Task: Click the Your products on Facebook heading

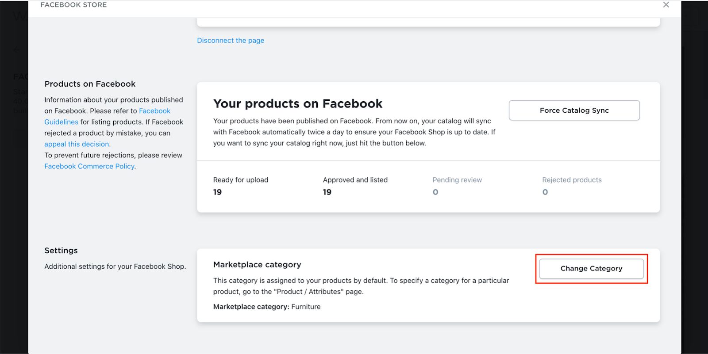Action: click(298, 104)
